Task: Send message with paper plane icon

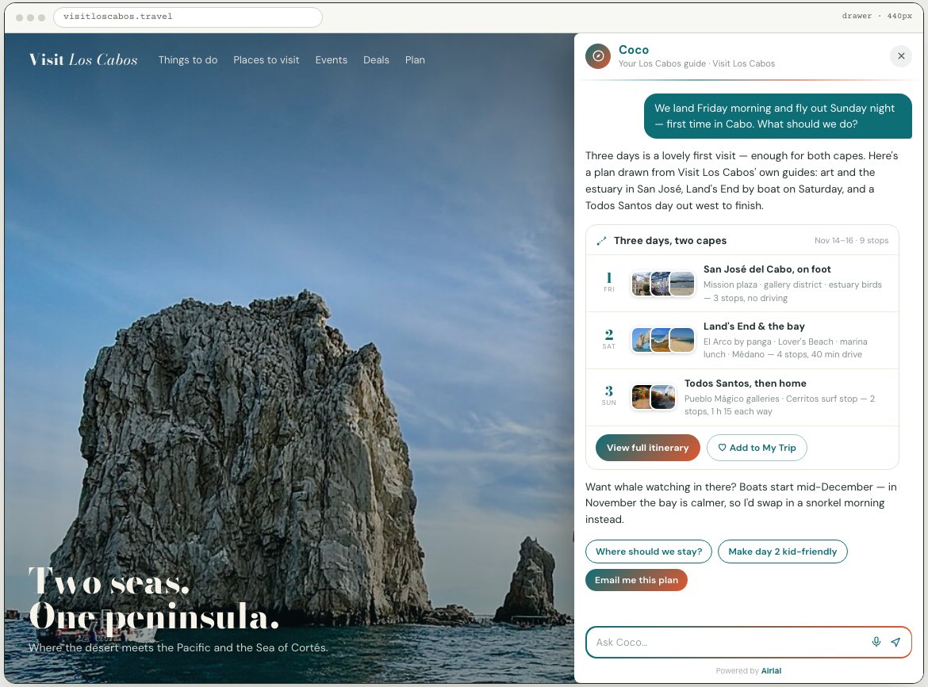Action: coord(896,642)
